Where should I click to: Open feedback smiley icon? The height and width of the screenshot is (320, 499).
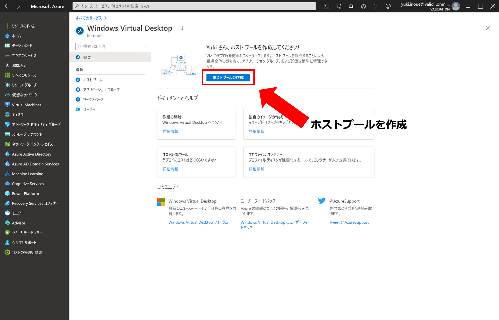pyautogui.click(x=388, y=6)
